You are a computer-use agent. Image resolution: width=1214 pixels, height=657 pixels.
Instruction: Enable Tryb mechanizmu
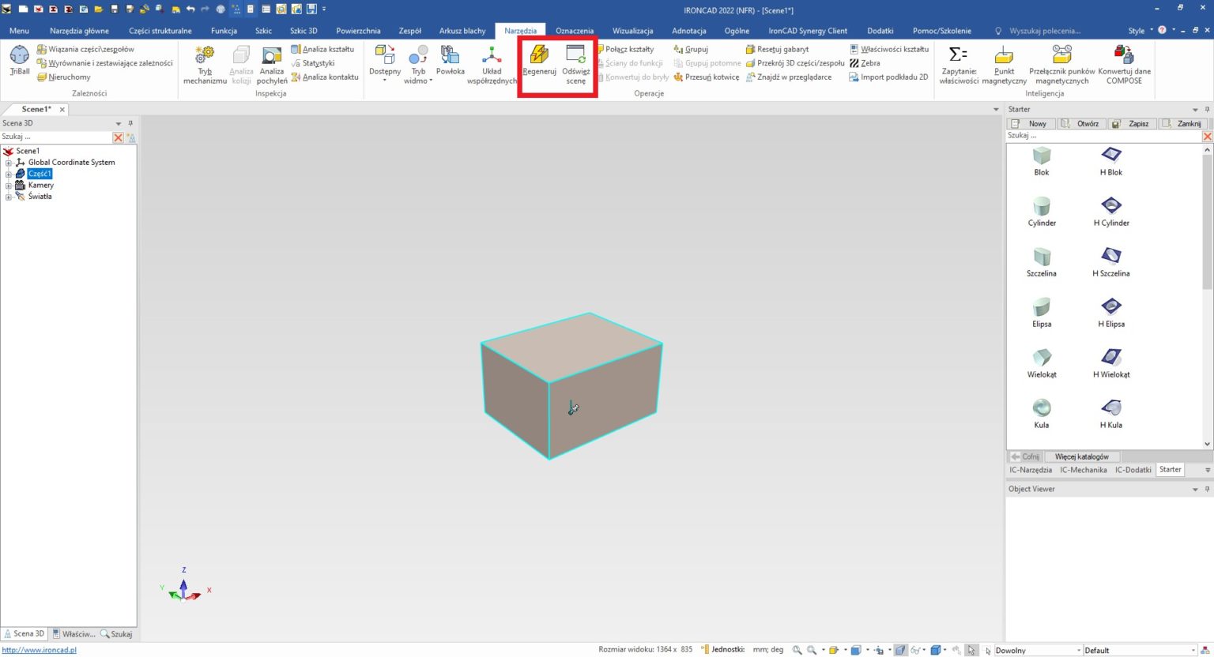click(x=204, y=62)
